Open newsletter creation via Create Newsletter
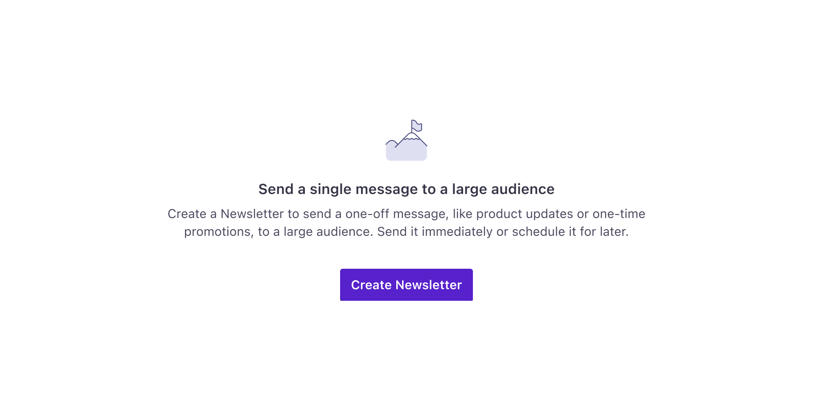This screenshot has height=420, width=813. (x=406, y=285)
